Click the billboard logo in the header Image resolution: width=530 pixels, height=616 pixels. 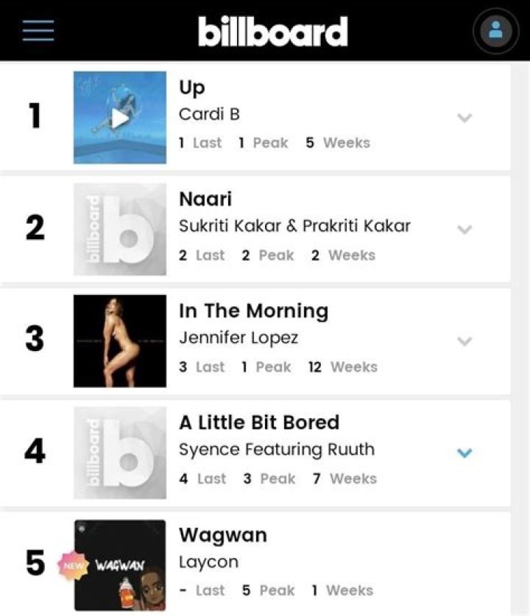coord(272,30)
